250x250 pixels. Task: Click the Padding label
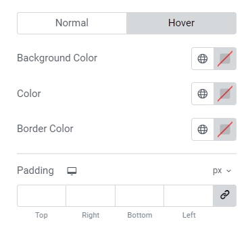35,170
